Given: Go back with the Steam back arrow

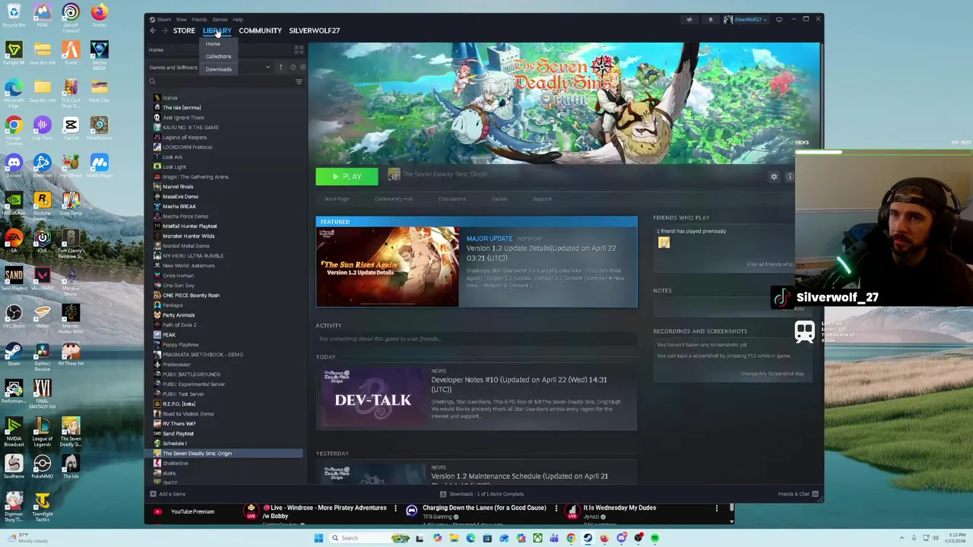Looking at the screenshot, I should (x=153, y=30).
